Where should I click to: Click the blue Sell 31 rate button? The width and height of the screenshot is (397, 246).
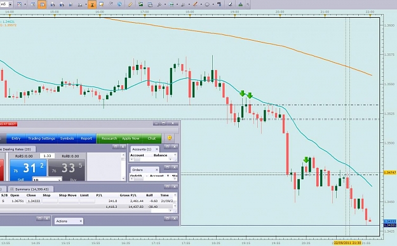click(x=28, y=170)
